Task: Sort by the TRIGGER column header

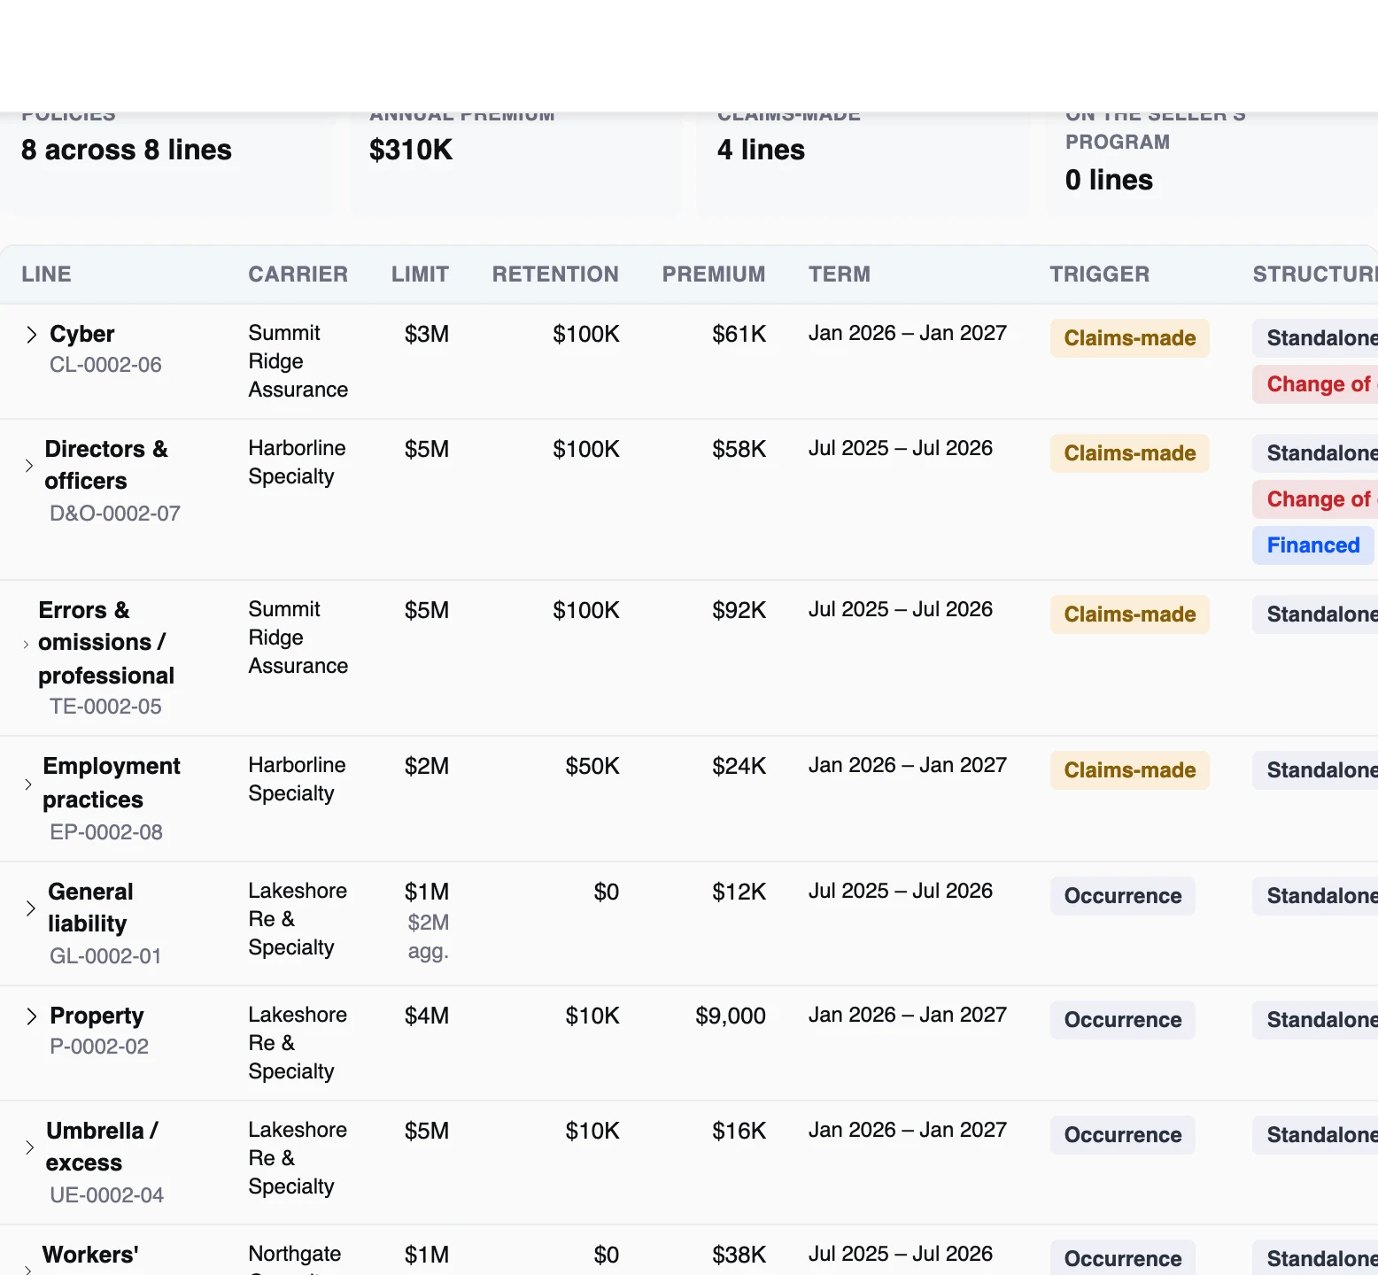Action: pyautogui.click(x=1100, y=274)
